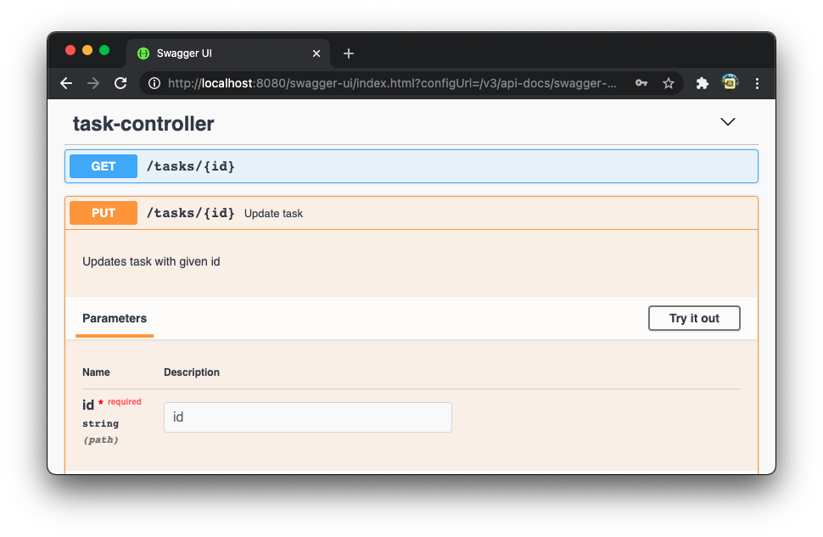
Task: Click the green maximize window button
Action: click(x=104, y=50)
